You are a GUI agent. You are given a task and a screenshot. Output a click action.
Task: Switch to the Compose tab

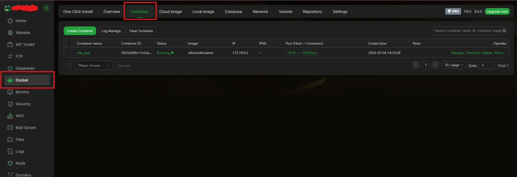click(x=233, y=12)
